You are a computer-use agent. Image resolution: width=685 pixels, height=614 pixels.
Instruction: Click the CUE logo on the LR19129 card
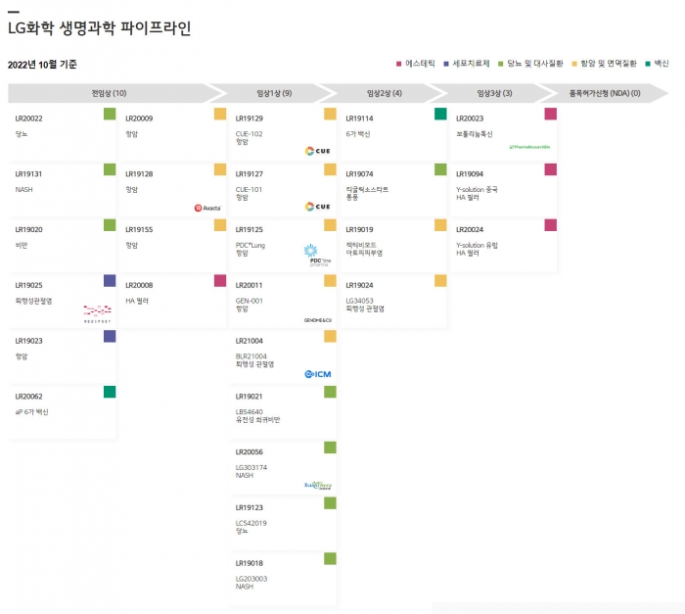[318, 151]
